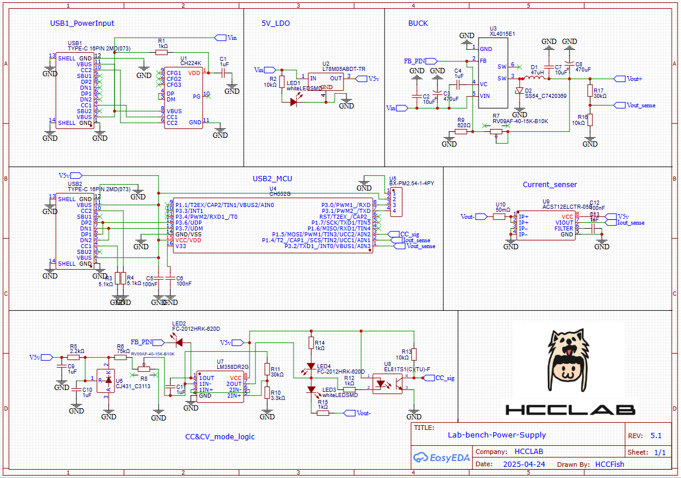This screenshot has height=478, width=681.
Task: Click the EasyEDA logo in the title block
Action: point(442,456)
